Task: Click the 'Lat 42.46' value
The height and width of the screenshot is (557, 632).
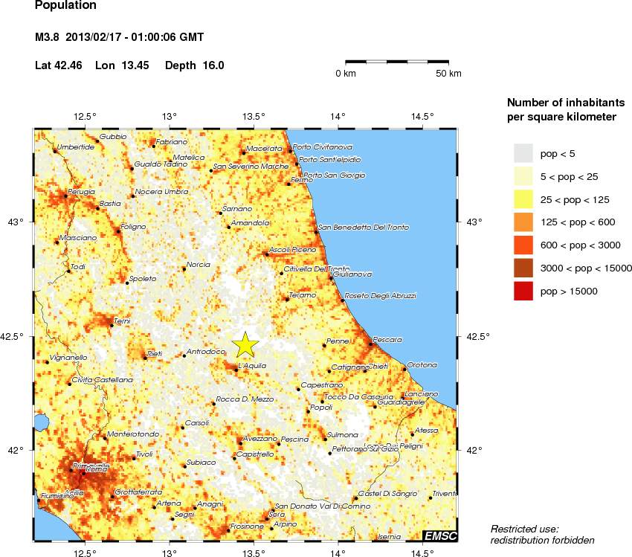Action: coord(59,65)
